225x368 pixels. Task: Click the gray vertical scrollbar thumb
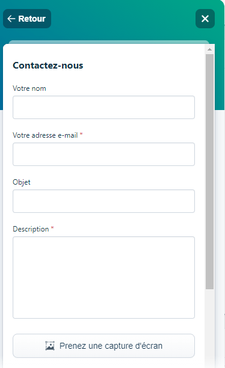(x=209, y=171)
